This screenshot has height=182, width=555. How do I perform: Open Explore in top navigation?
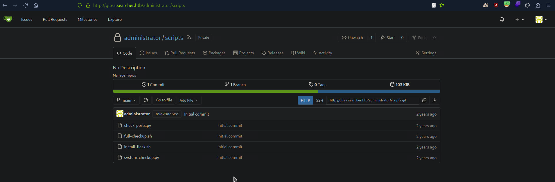(x=115, y=19)
